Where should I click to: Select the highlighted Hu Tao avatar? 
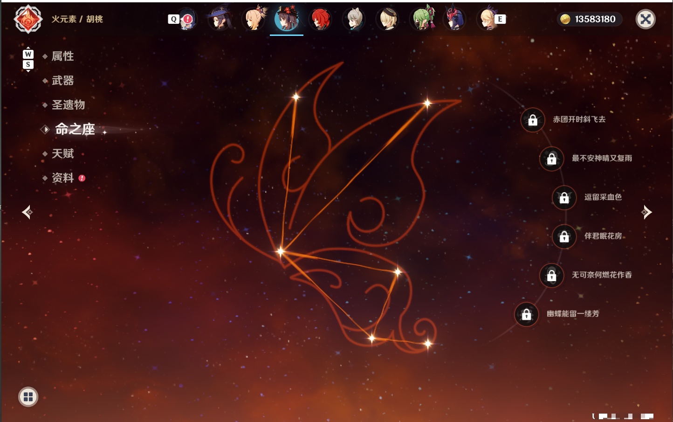coord(287,19)
